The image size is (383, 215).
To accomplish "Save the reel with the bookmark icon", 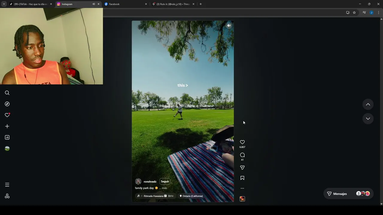I will 242,178.
